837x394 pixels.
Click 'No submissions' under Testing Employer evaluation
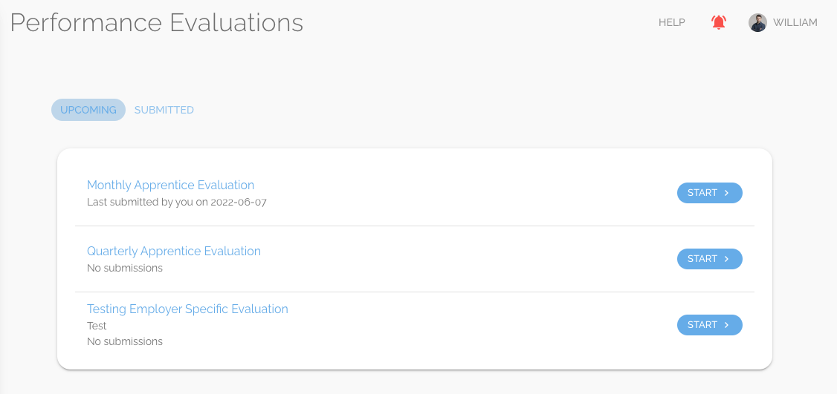coord(125,341)
